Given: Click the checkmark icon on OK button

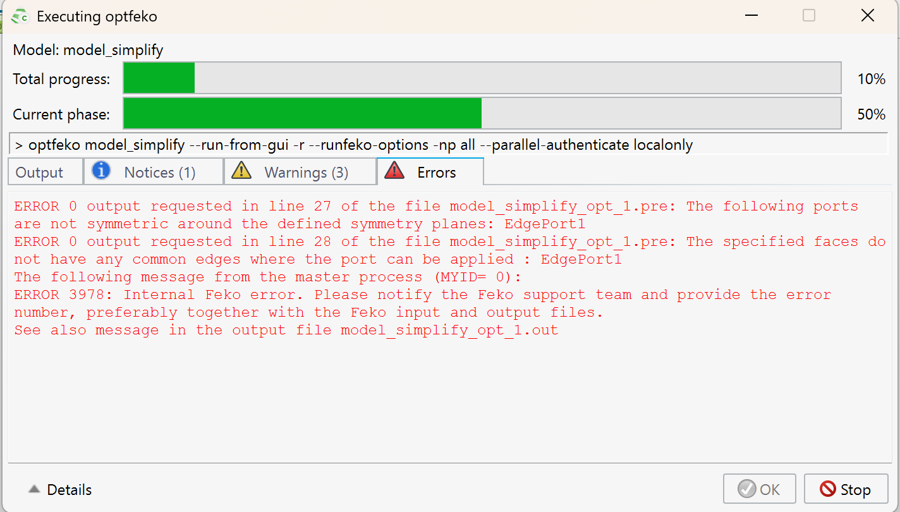Looking at the screenshot, I should pos(747,489).
